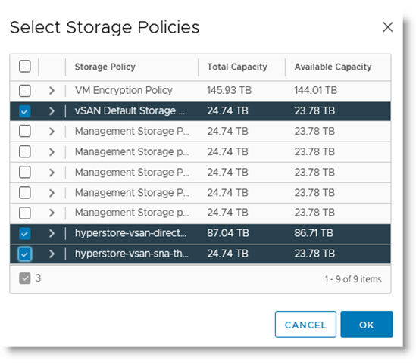Click the '86.71 TB' available capacity cell
Image resolution: width=416 pixels, height=364 pixels.
(x=314, y=233)
